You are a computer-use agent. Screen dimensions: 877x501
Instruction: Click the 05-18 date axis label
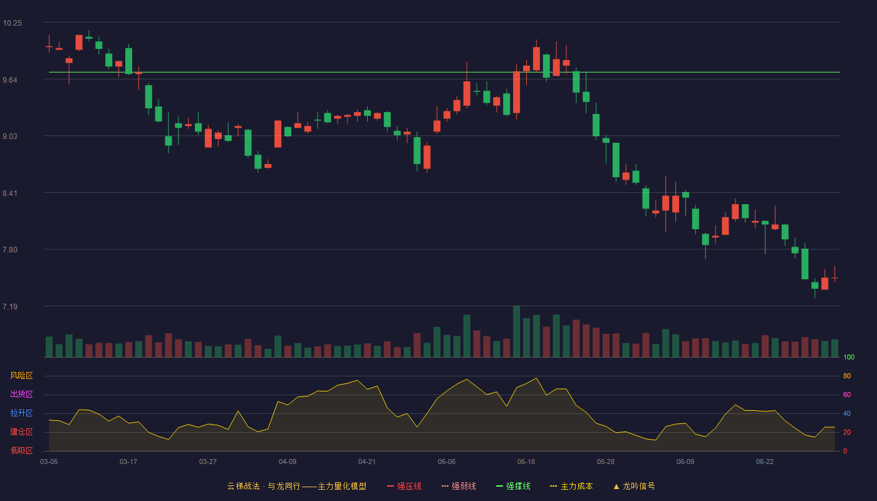(x=526, y=462)
